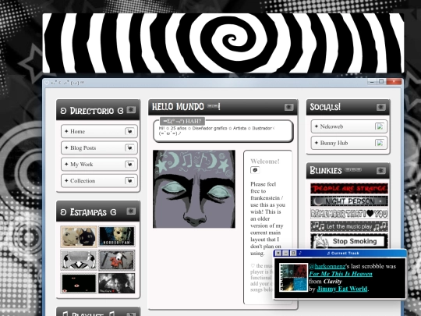The image size is (421, 316).
Task: Select the Horror Fan stamp thumbnail
Action: tap(116, 236)
